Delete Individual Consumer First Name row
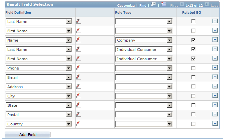 point(215,59)
